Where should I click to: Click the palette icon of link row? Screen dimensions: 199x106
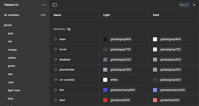[x=55, y=90]
